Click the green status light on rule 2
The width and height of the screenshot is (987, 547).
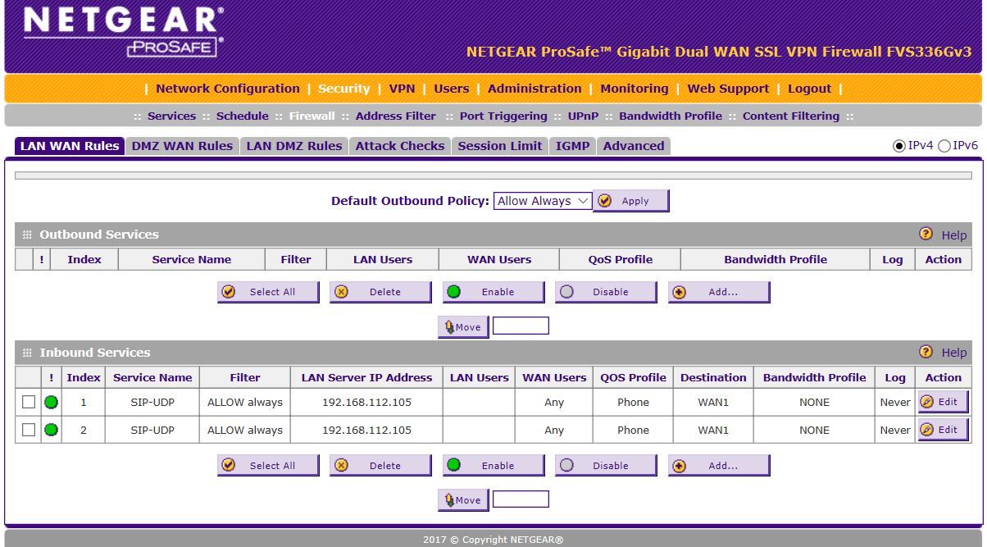pyautogui.click(x=50, y=430)
